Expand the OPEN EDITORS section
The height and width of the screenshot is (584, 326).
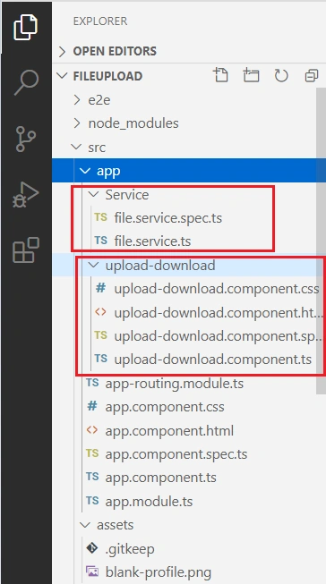[x=63, y=51]
